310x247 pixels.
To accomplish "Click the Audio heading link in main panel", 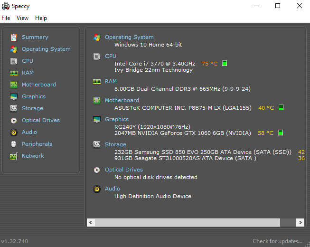I will coord(113,189).
